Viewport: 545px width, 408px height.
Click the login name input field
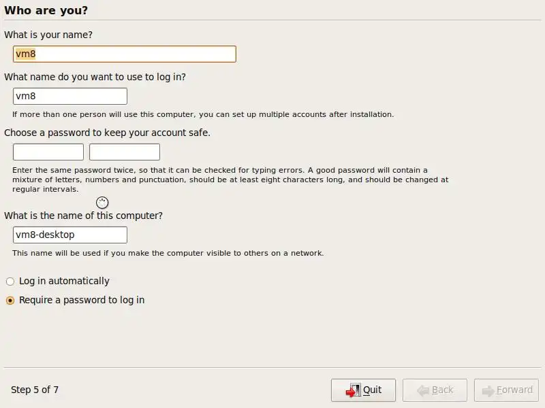70,96
